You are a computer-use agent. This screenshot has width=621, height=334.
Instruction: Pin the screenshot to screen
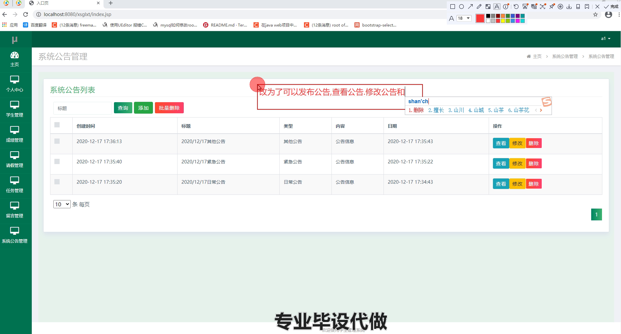(552, 7)
